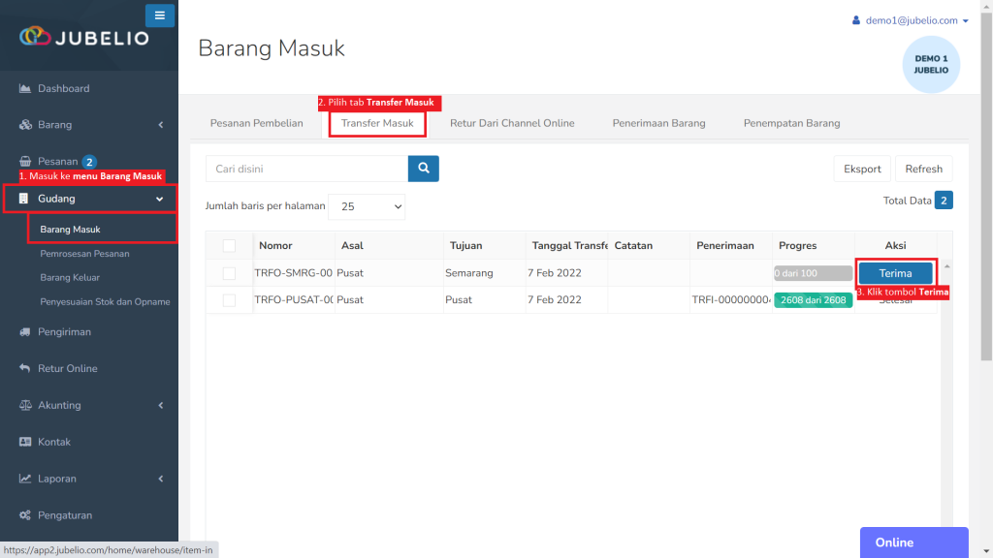This screenshot has width=993, height=558.
Task: Click the Retur Online arrow icon
Action: (24, 368)
